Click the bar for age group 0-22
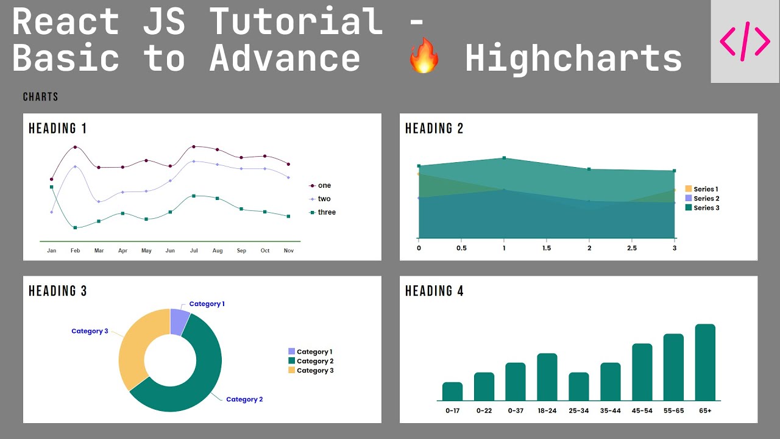Image resolution: width=780 pixels, height=439 pixels. click(484, 387)
